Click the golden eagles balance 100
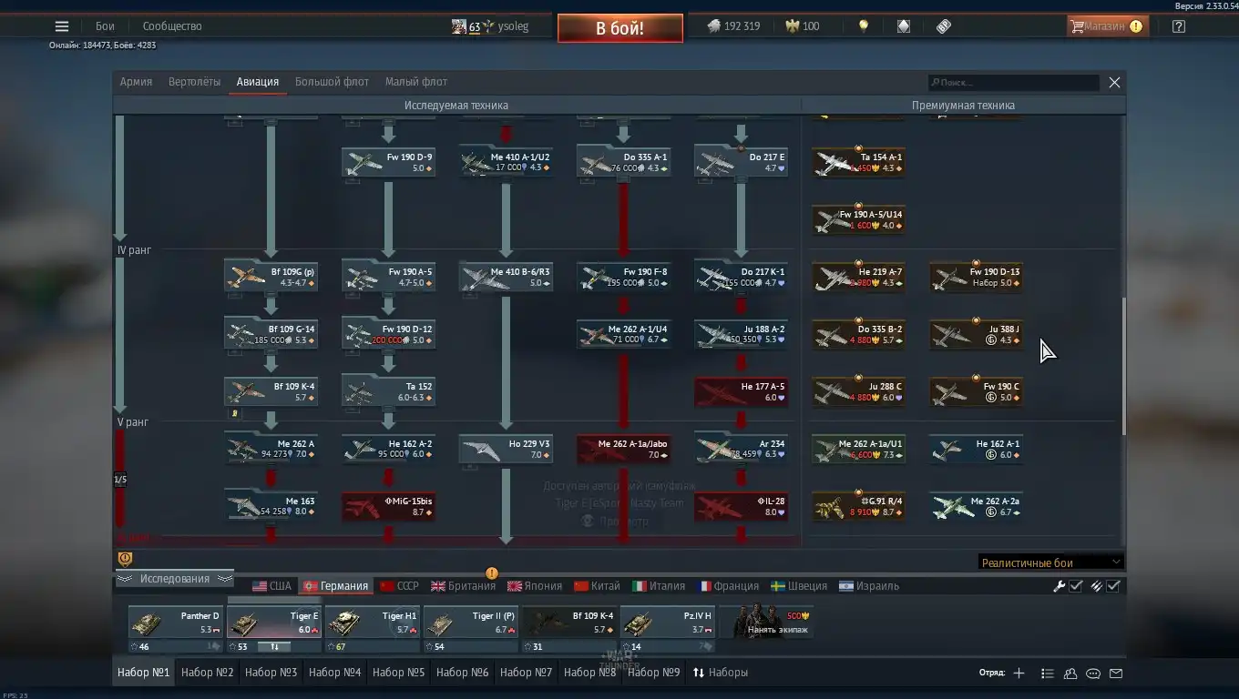Screen dimensions: 1239x699 point(803,26)
